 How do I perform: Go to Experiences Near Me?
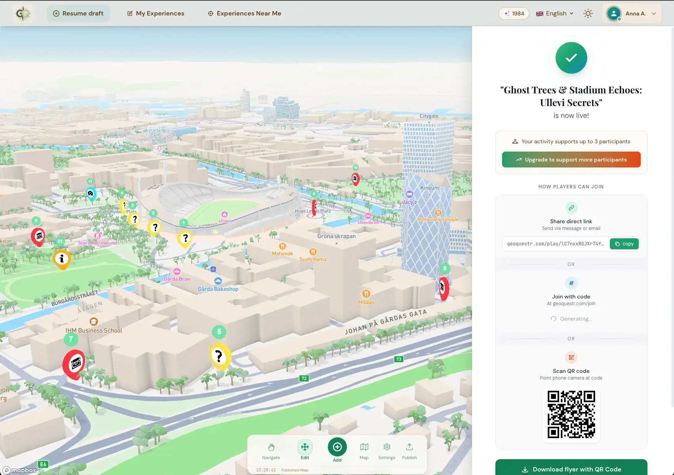(x=244, y=13)
